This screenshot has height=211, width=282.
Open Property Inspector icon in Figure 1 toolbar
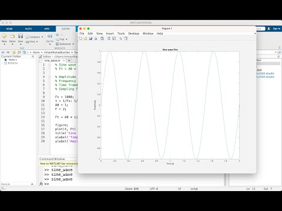pyautogui.click(x=126, y=39)
